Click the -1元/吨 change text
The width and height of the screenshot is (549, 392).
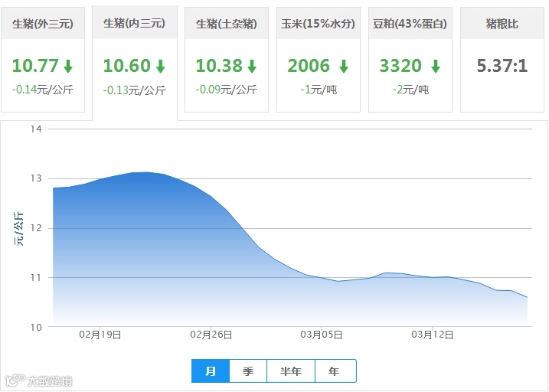(319, 90)
